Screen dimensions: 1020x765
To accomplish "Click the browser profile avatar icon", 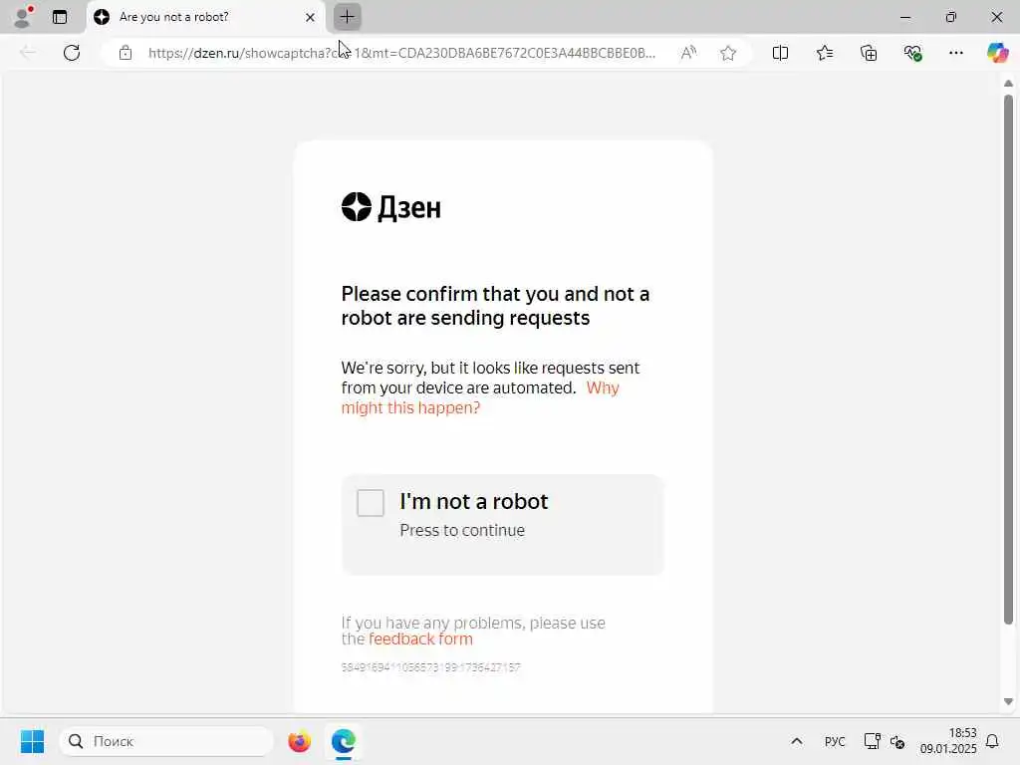I will coord(23,17).
